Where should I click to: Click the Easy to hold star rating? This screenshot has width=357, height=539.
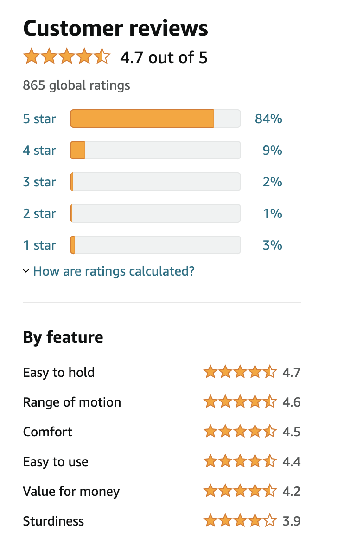[240, 372]
